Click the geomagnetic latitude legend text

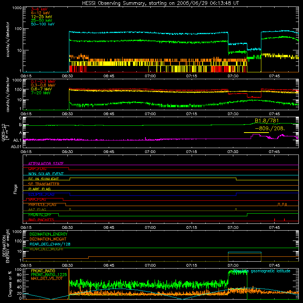pyautogui.click(x=262, y=271)
